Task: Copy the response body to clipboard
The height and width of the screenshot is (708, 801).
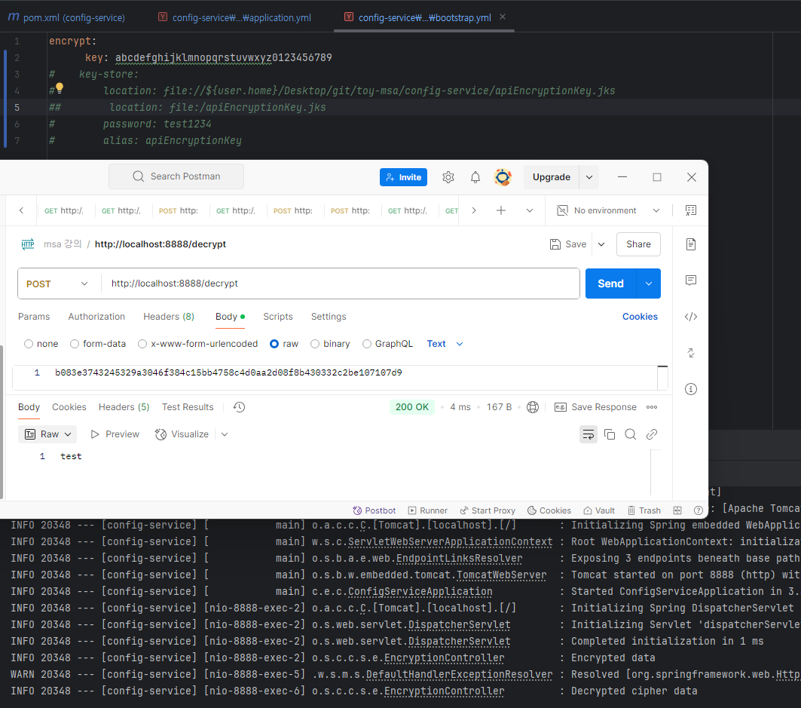Action: (x=610, y=434)
